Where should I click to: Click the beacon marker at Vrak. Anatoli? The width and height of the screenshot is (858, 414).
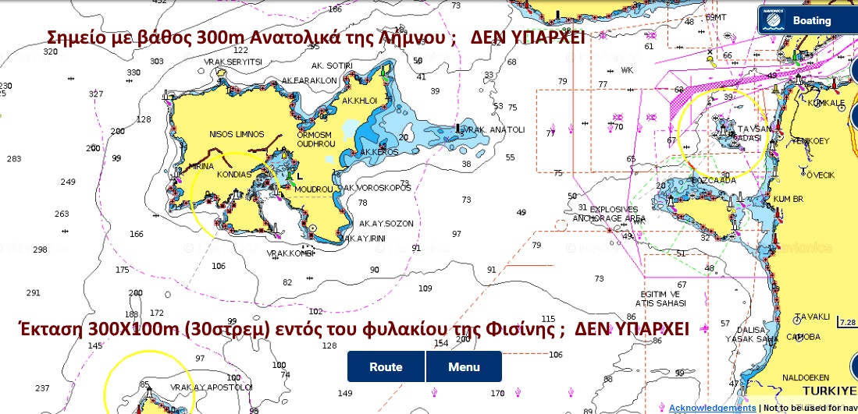(x=458, y=129)
